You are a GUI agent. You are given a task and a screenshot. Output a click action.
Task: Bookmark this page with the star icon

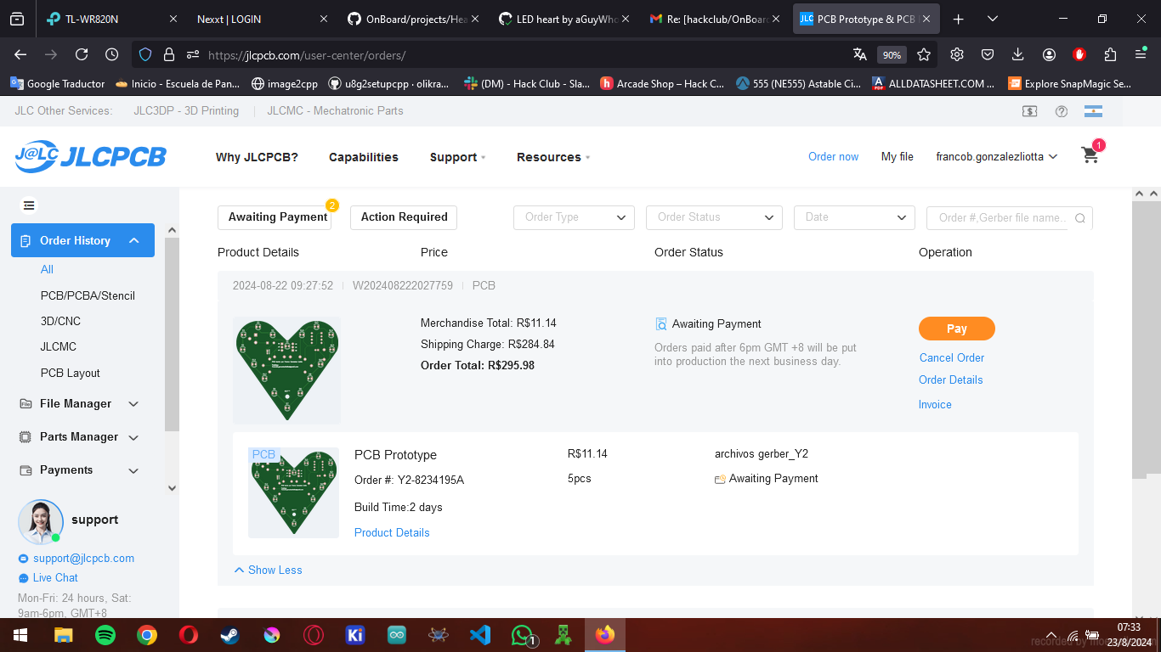click(x=924, y=54)
